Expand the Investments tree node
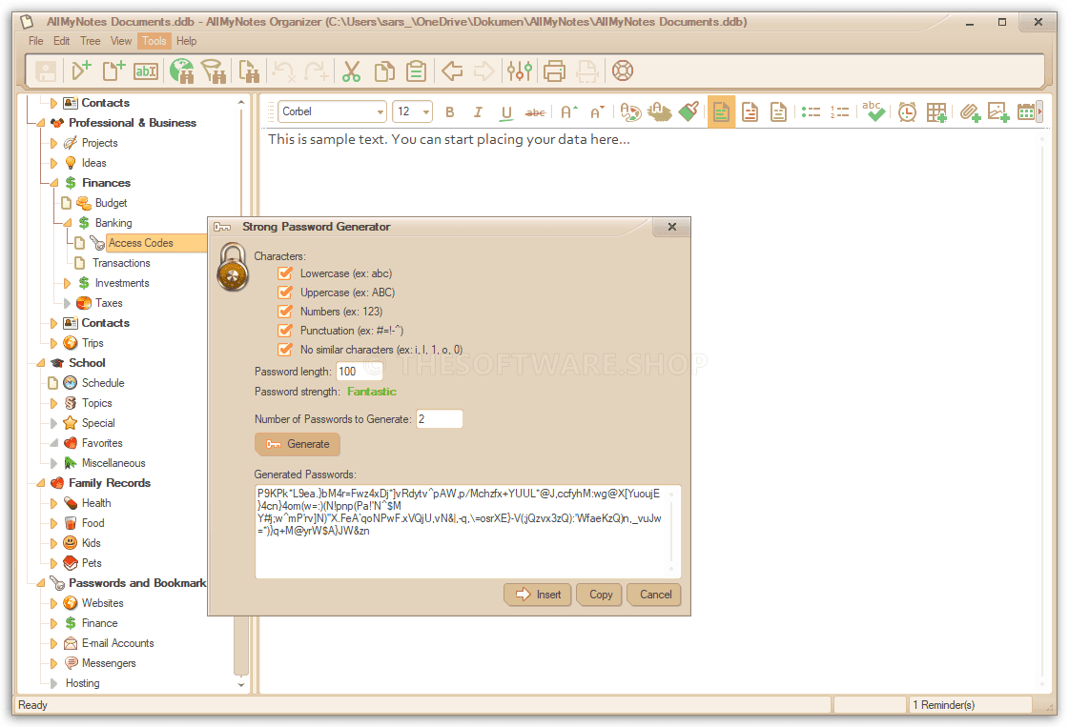The height and width of the screenshot is (727, 1069). 67,283
